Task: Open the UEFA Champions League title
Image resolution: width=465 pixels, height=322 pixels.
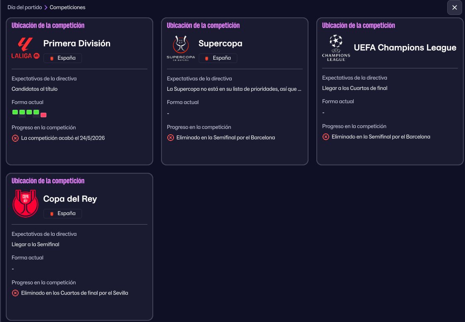Action: pos(405,48)
